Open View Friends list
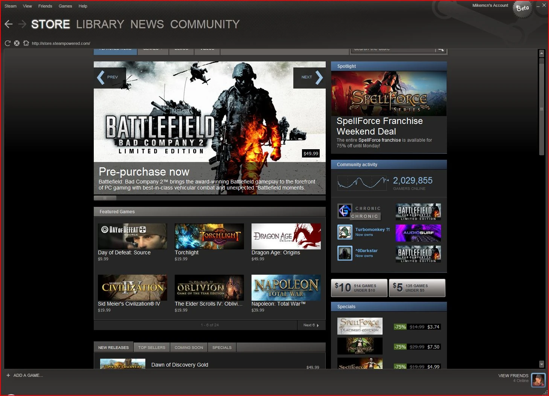 [513, 376]
